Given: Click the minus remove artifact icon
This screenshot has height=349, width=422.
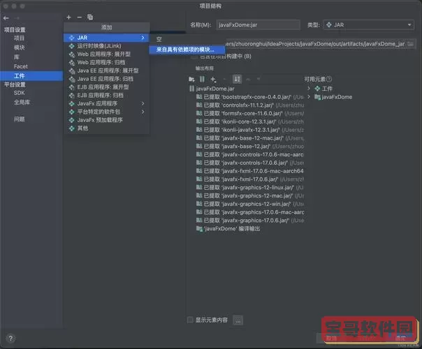Looking at the screenshot, I should (80, 17).
